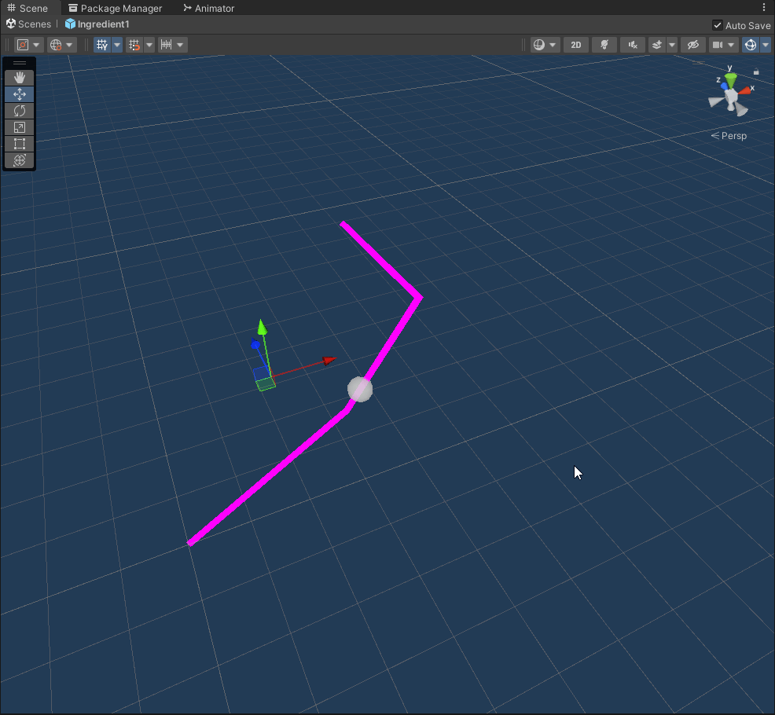The height and width of the screenshot is (715, 775).
Task: Select the Scale tool
Action: (x=20, y=127)
